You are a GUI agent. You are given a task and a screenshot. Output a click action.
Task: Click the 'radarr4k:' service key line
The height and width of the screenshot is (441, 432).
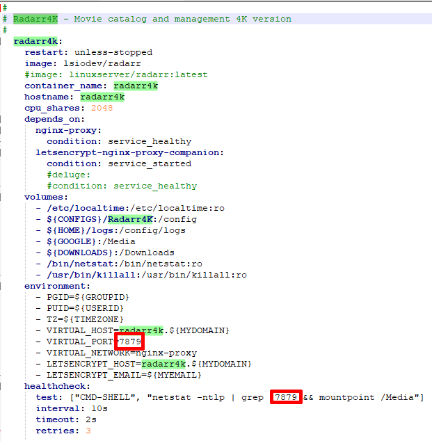point(38,41)
